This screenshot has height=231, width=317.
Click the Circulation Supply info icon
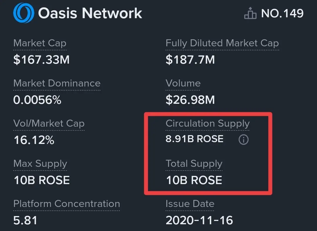pyautogui.click(x=243, y=140)
